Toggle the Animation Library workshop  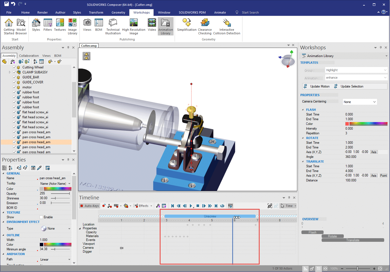tap(166, 27)
